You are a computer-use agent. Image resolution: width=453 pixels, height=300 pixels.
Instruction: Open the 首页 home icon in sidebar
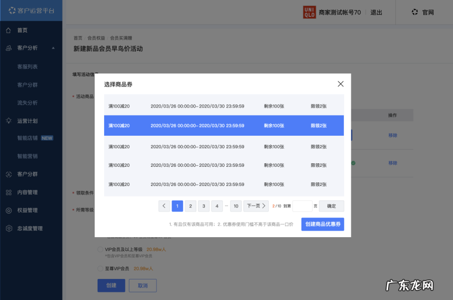tap(9, 30)
